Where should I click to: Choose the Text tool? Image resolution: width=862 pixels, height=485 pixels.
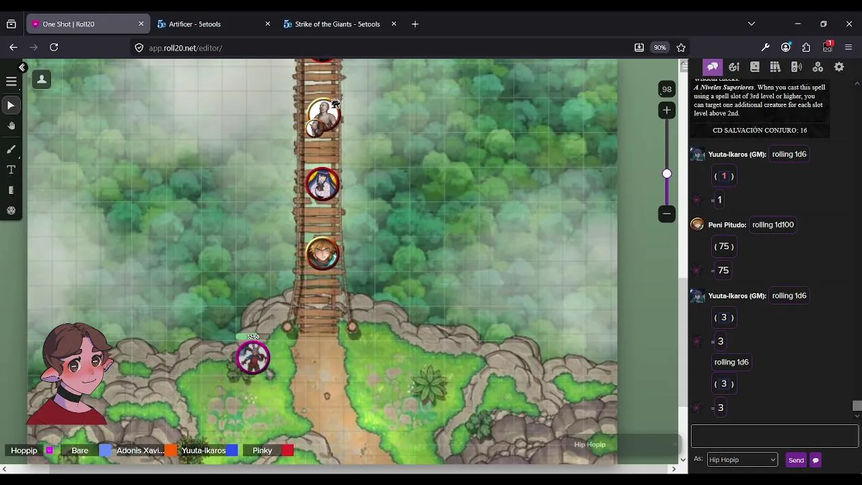[11, 170]
